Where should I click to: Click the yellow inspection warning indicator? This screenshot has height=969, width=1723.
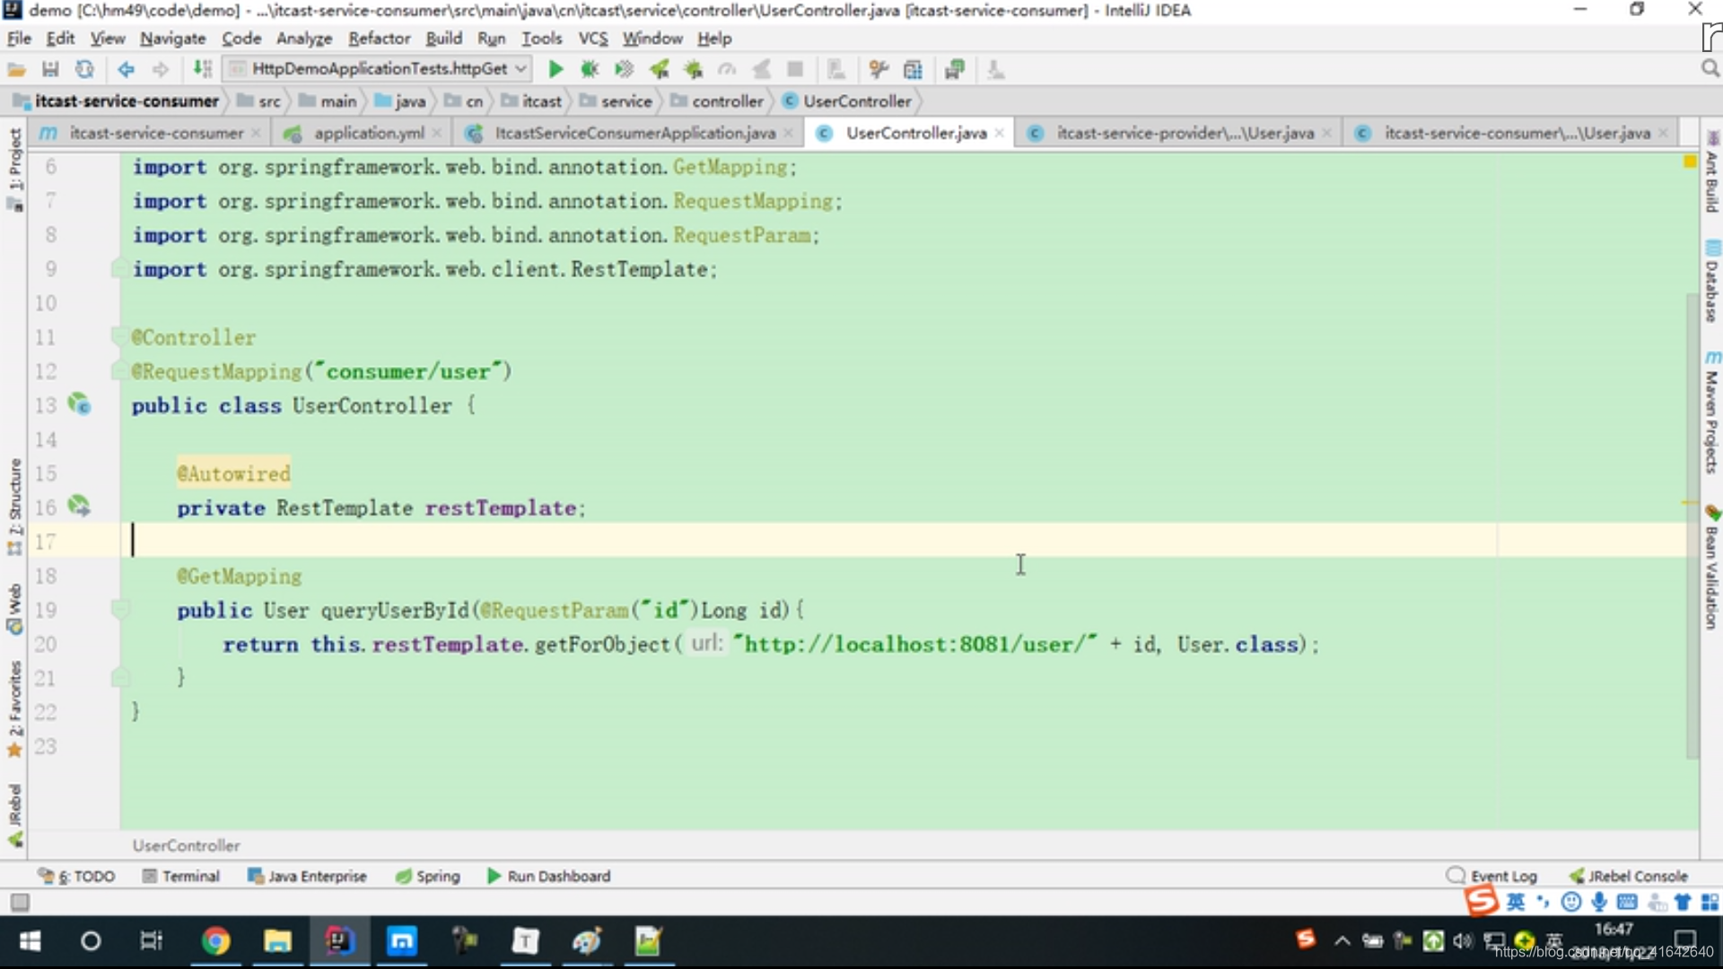coord(1690,161)
